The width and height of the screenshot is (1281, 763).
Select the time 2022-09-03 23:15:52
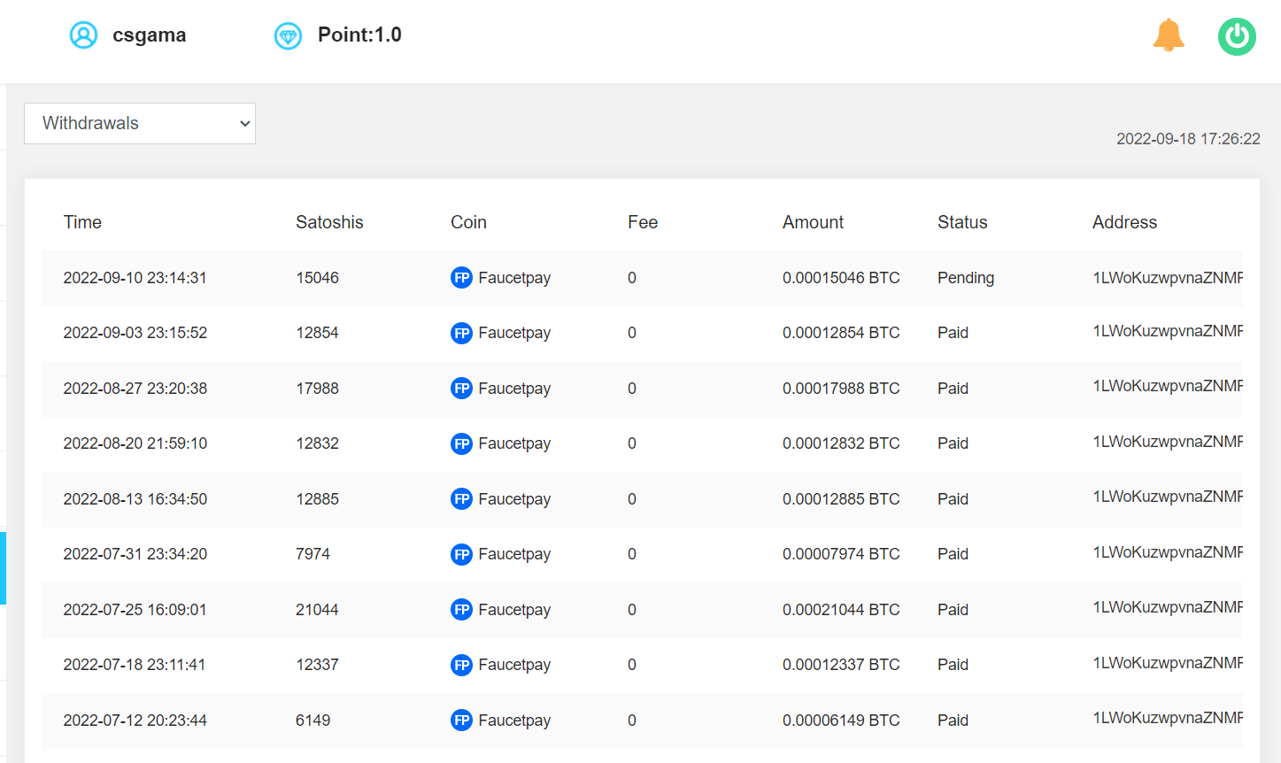click(x=135, y=333)
